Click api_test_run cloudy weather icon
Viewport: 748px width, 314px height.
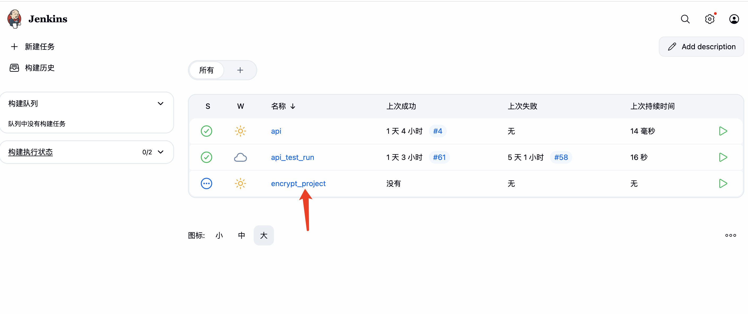point(240,157)
